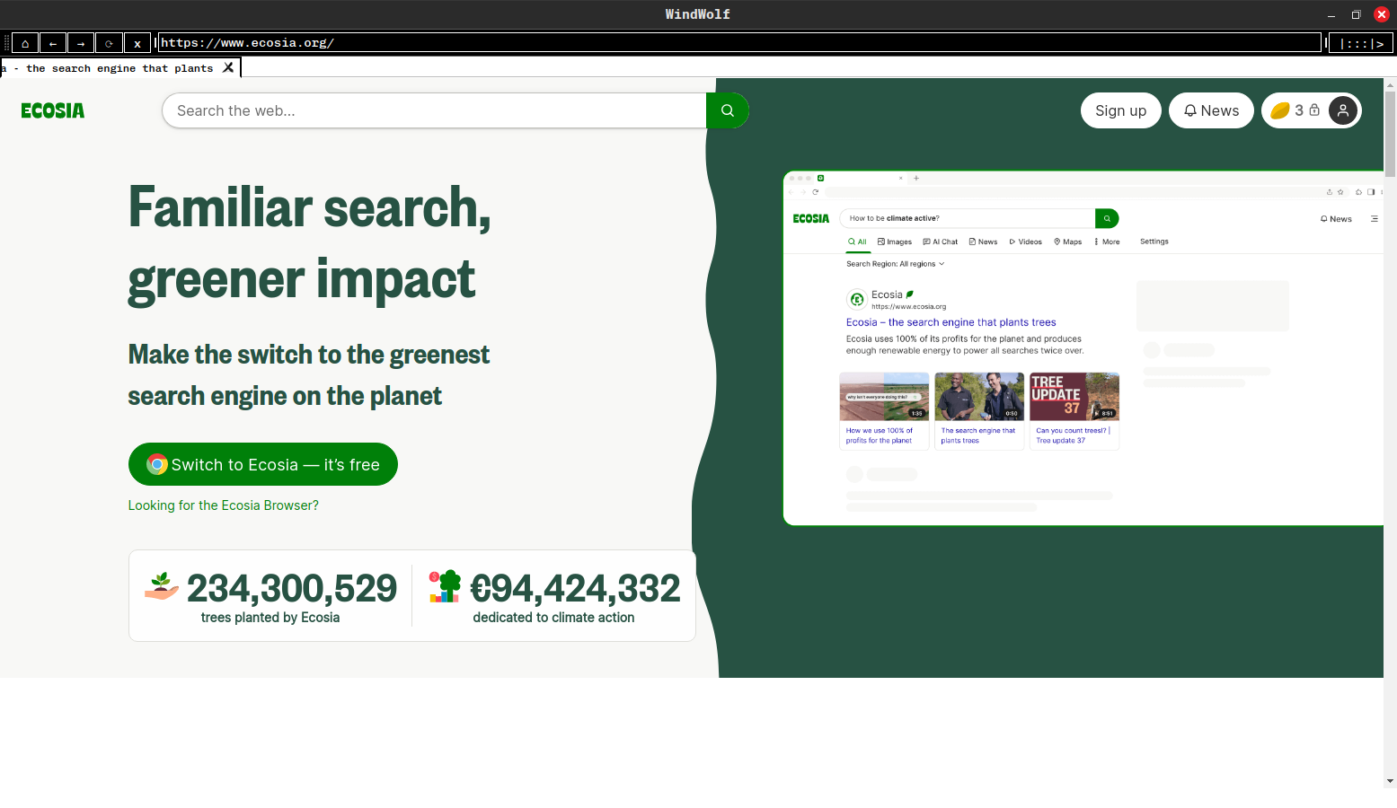This screenshot has height=808, width=1397.
Task: Open the News notifications button
Action: tap(1211, 110)
